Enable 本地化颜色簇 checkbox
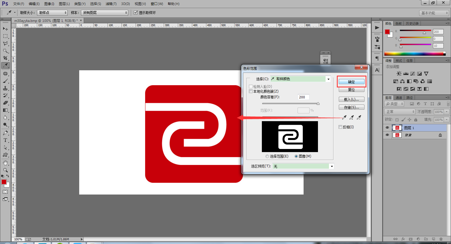 click(251, 91)
